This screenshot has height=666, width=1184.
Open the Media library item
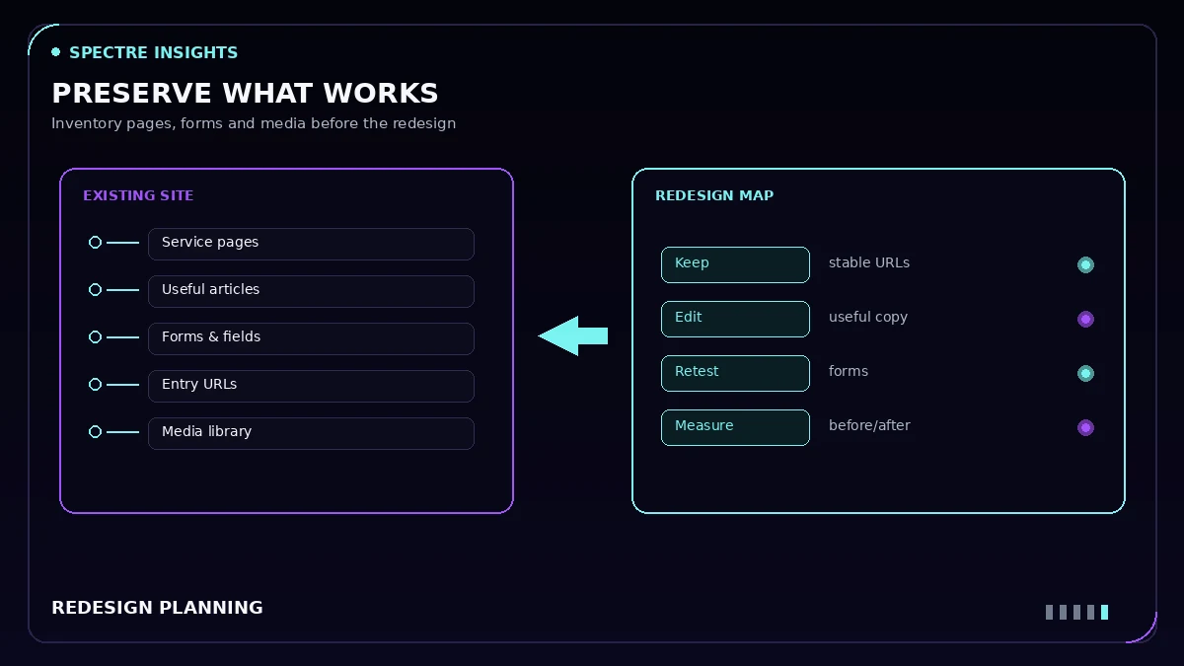[x=311, y=433]
